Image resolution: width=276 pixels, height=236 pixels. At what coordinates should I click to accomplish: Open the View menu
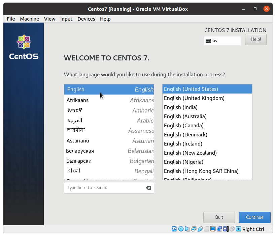point(49,19)
